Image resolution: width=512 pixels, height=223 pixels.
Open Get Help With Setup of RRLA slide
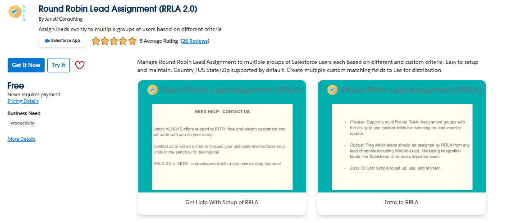[222, 136]
